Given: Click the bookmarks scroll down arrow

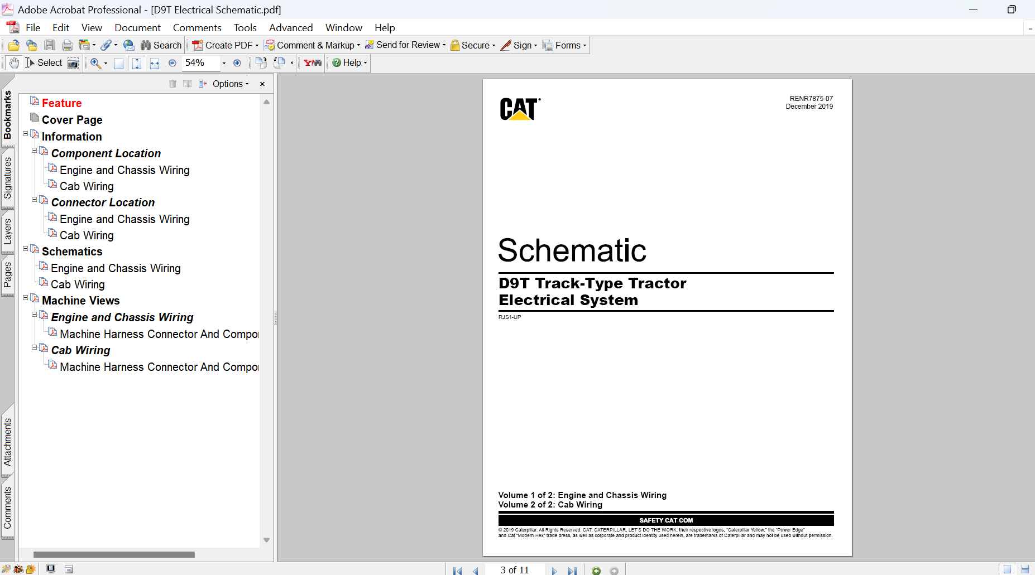Looking at the screenshot, I should [x=266, y=540].
